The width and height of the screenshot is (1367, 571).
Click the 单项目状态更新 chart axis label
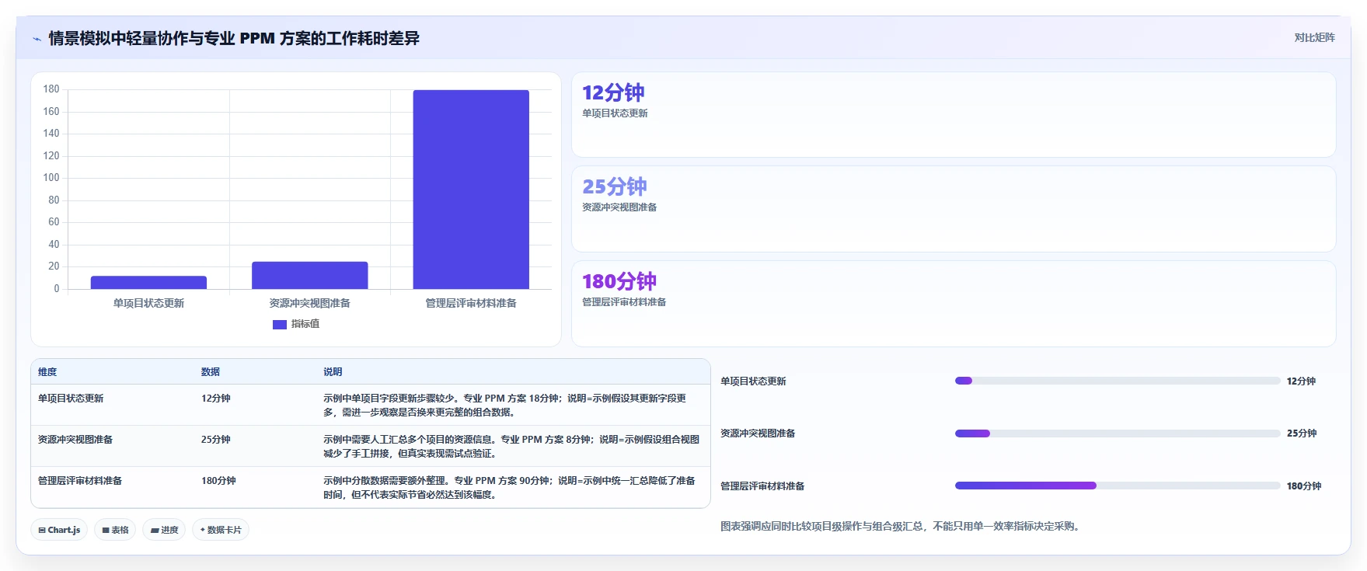148,303
